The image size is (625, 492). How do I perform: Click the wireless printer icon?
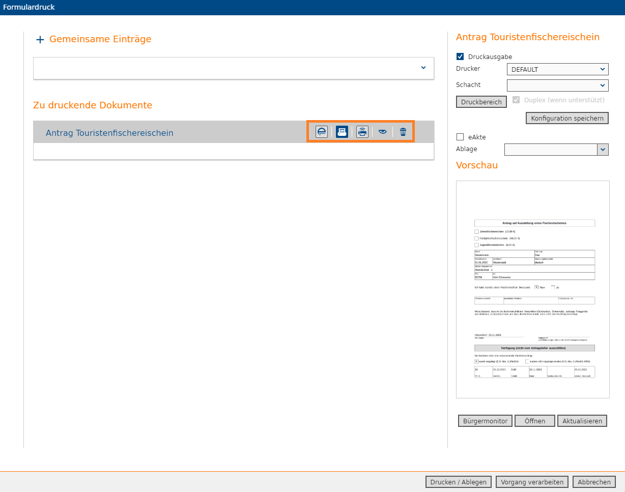click(x=362, y=132)
